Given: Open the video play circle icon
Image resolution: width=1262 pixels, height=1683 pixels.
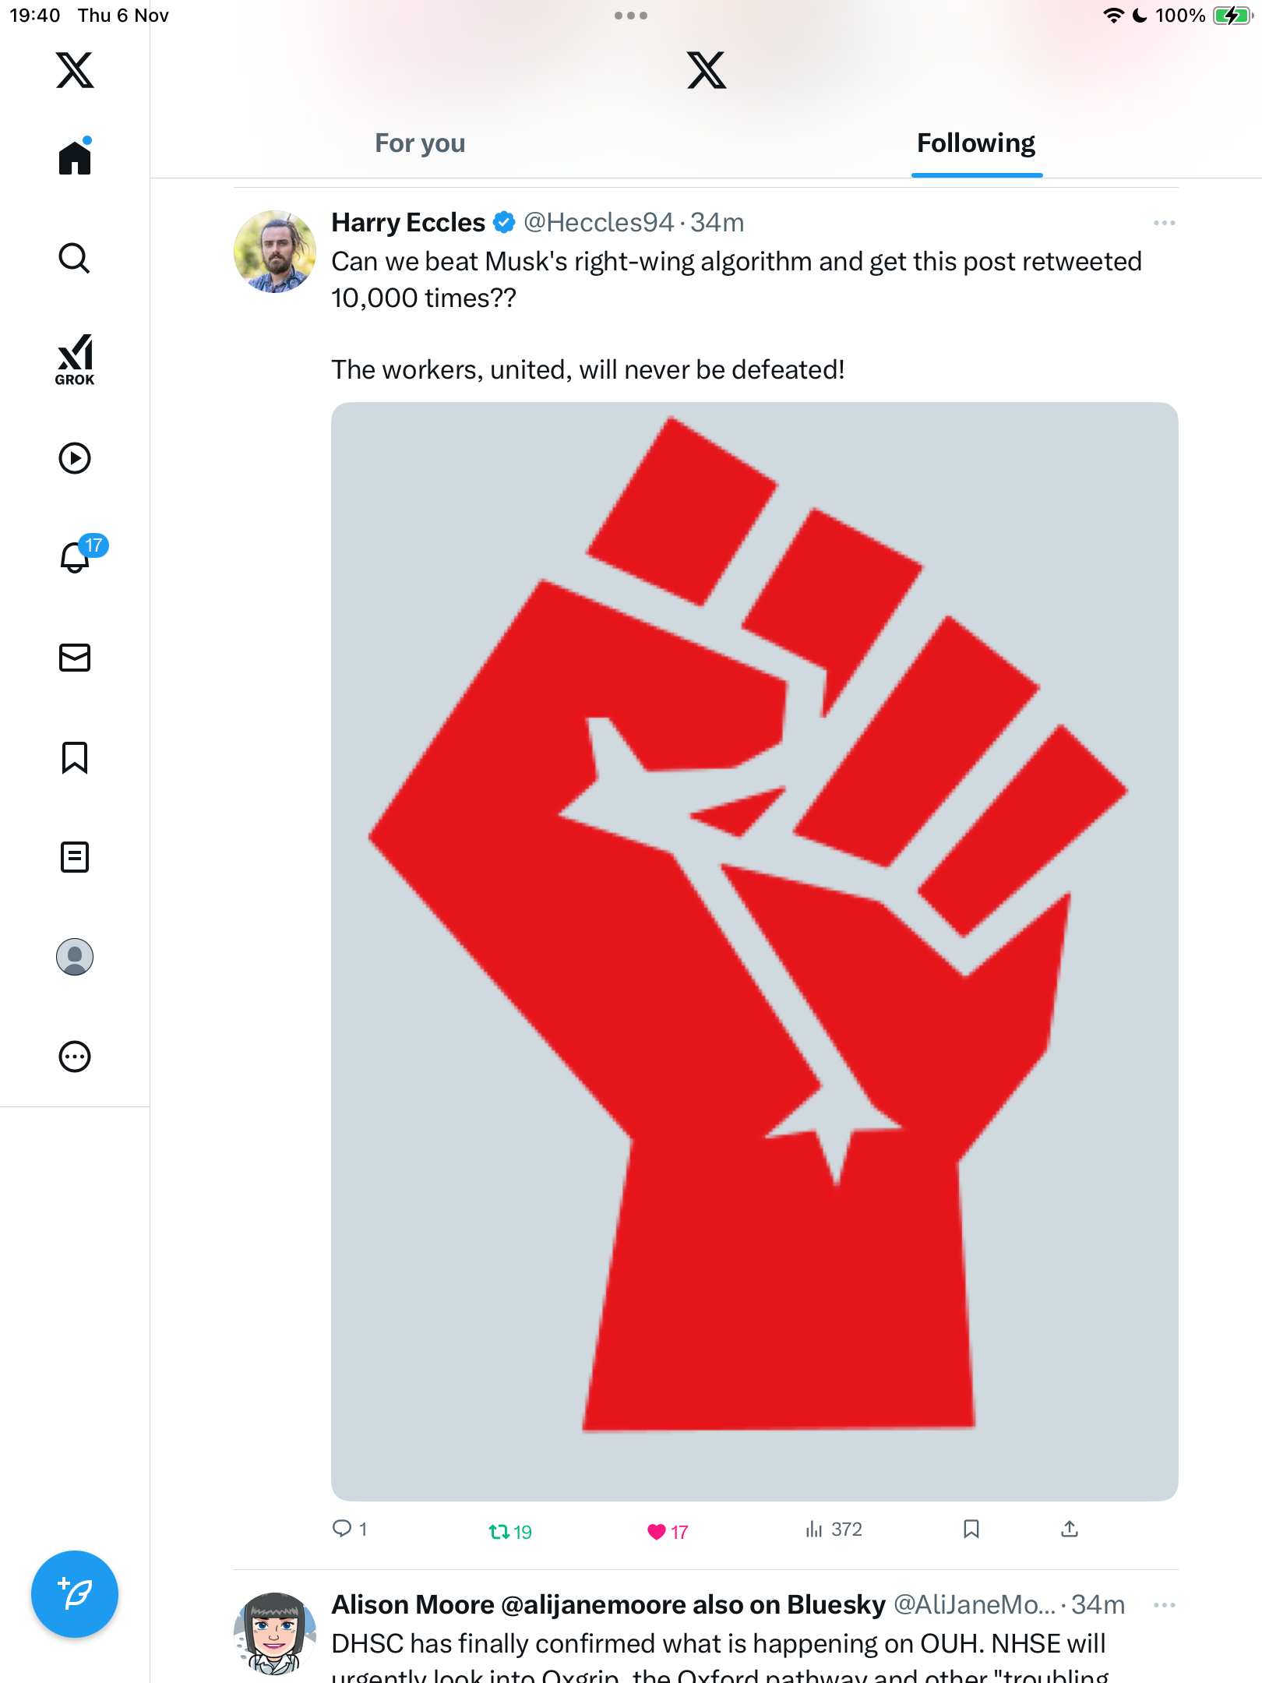Looking at the screenshot, I should tap(75, 458).
